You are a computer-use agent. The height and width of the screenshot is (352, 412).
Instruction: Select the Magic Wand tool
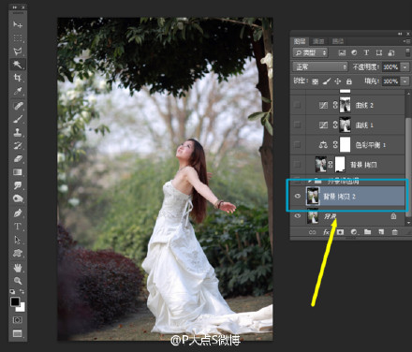[18, 65]
